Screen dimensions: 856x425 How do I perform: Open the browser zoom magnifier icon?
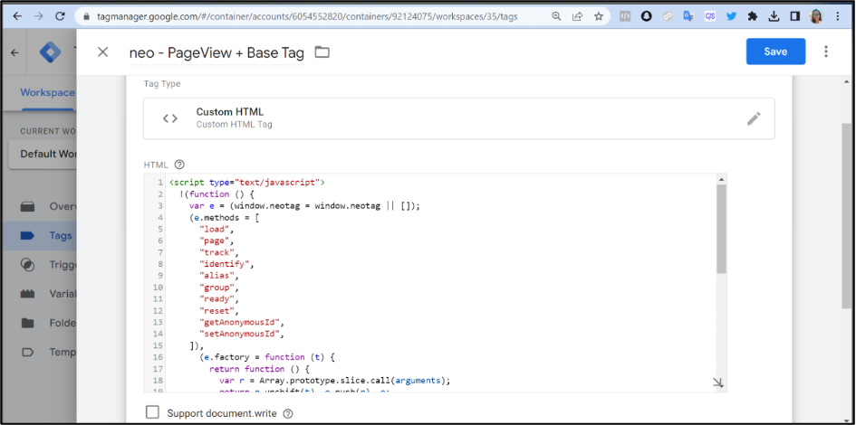(x=556, y=16)
